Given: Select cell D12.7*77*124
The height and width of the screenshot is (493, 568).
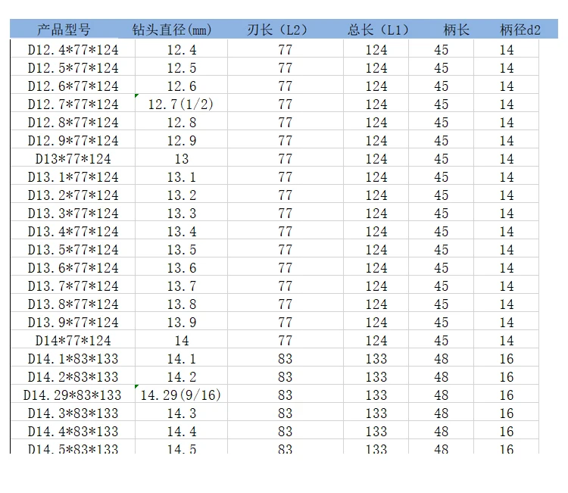Looking at the screenshot, I should [73, 105].
